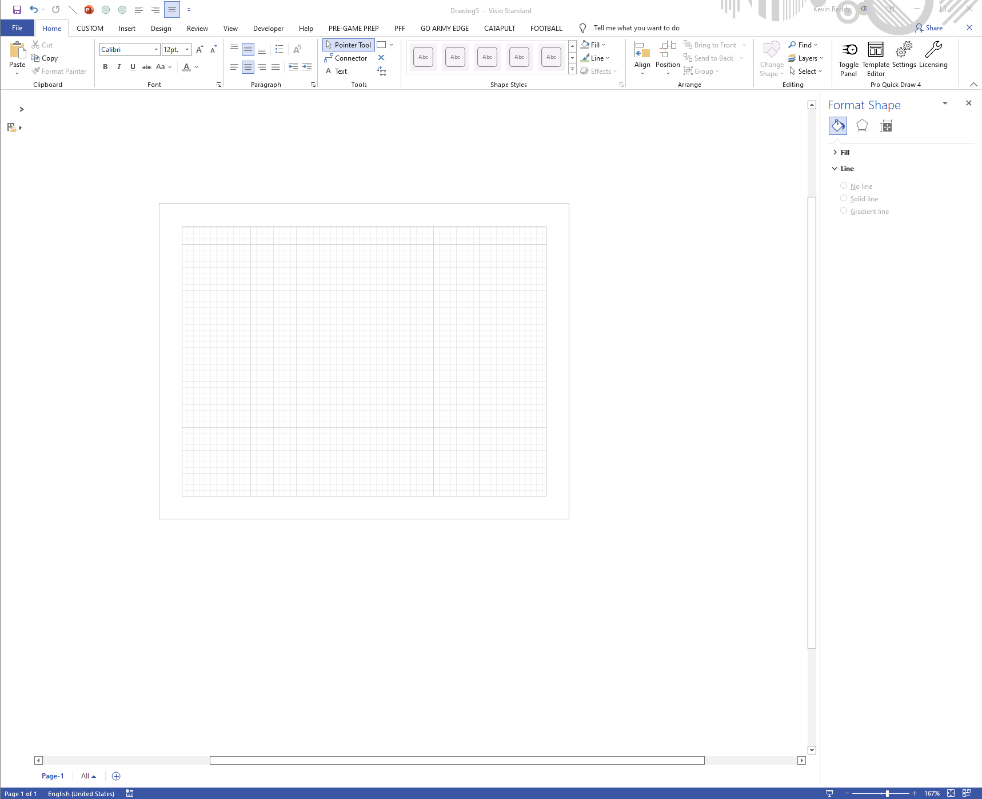The image size is (982, 799).
Task: Adjust the zoom slider handle
Action: coord(887,793)
